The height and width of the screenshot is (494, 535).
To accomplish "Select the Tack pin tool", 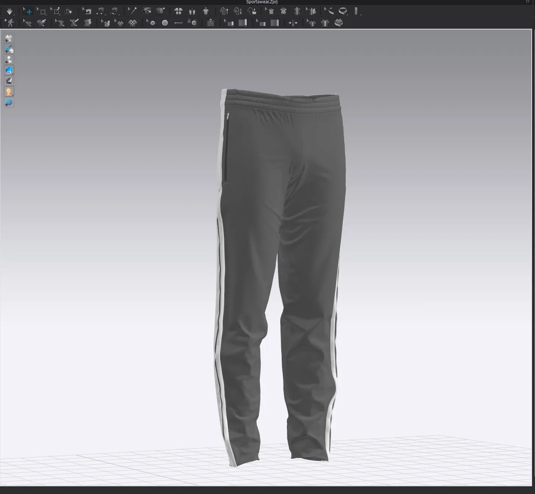I will [x=132, y=11].
